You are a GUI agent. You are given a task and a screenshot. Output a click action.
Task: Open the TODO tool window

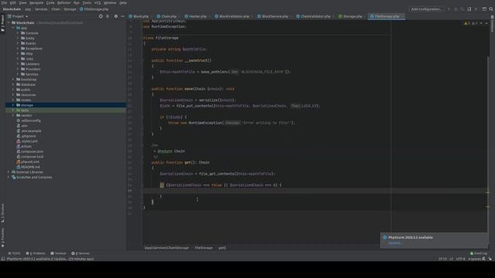(x=14, y=253)
